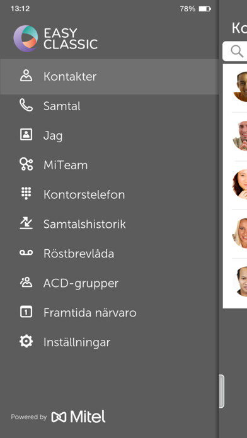Open the Samtalshistorik menu entry
This screenshot has width=247, height=438.
pyautogui.click(x=109, y=224)
